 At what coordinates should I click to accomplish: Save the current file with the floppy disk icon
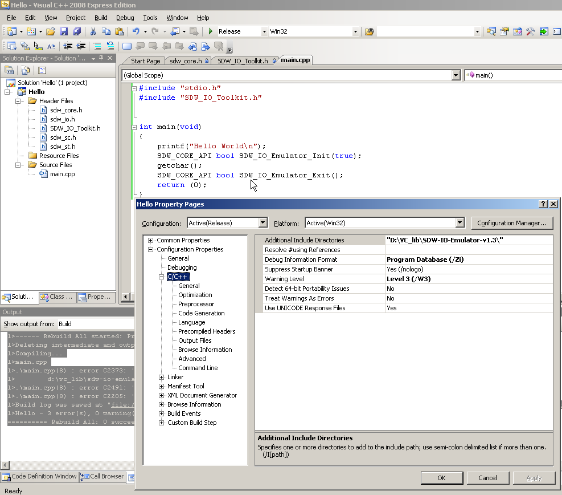click(64, 31)
